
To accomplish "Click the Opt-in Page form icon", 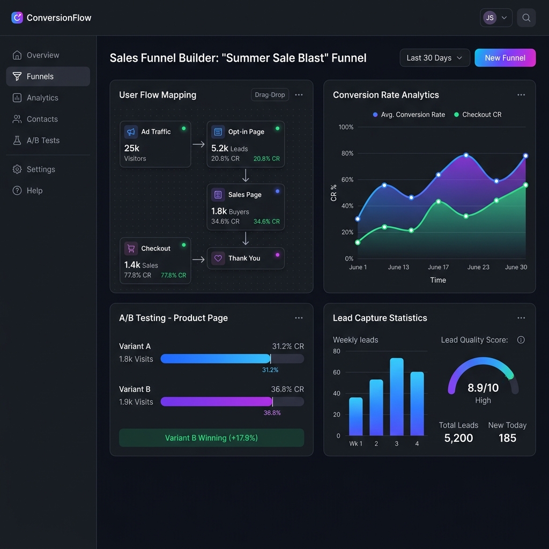I will (x=218, y=132).
